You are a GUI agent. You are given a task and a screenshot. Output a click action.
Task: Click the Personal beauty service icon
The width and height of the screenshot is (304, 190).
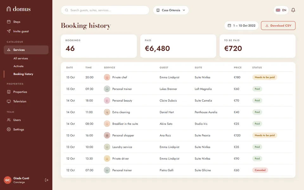[107, 101]
